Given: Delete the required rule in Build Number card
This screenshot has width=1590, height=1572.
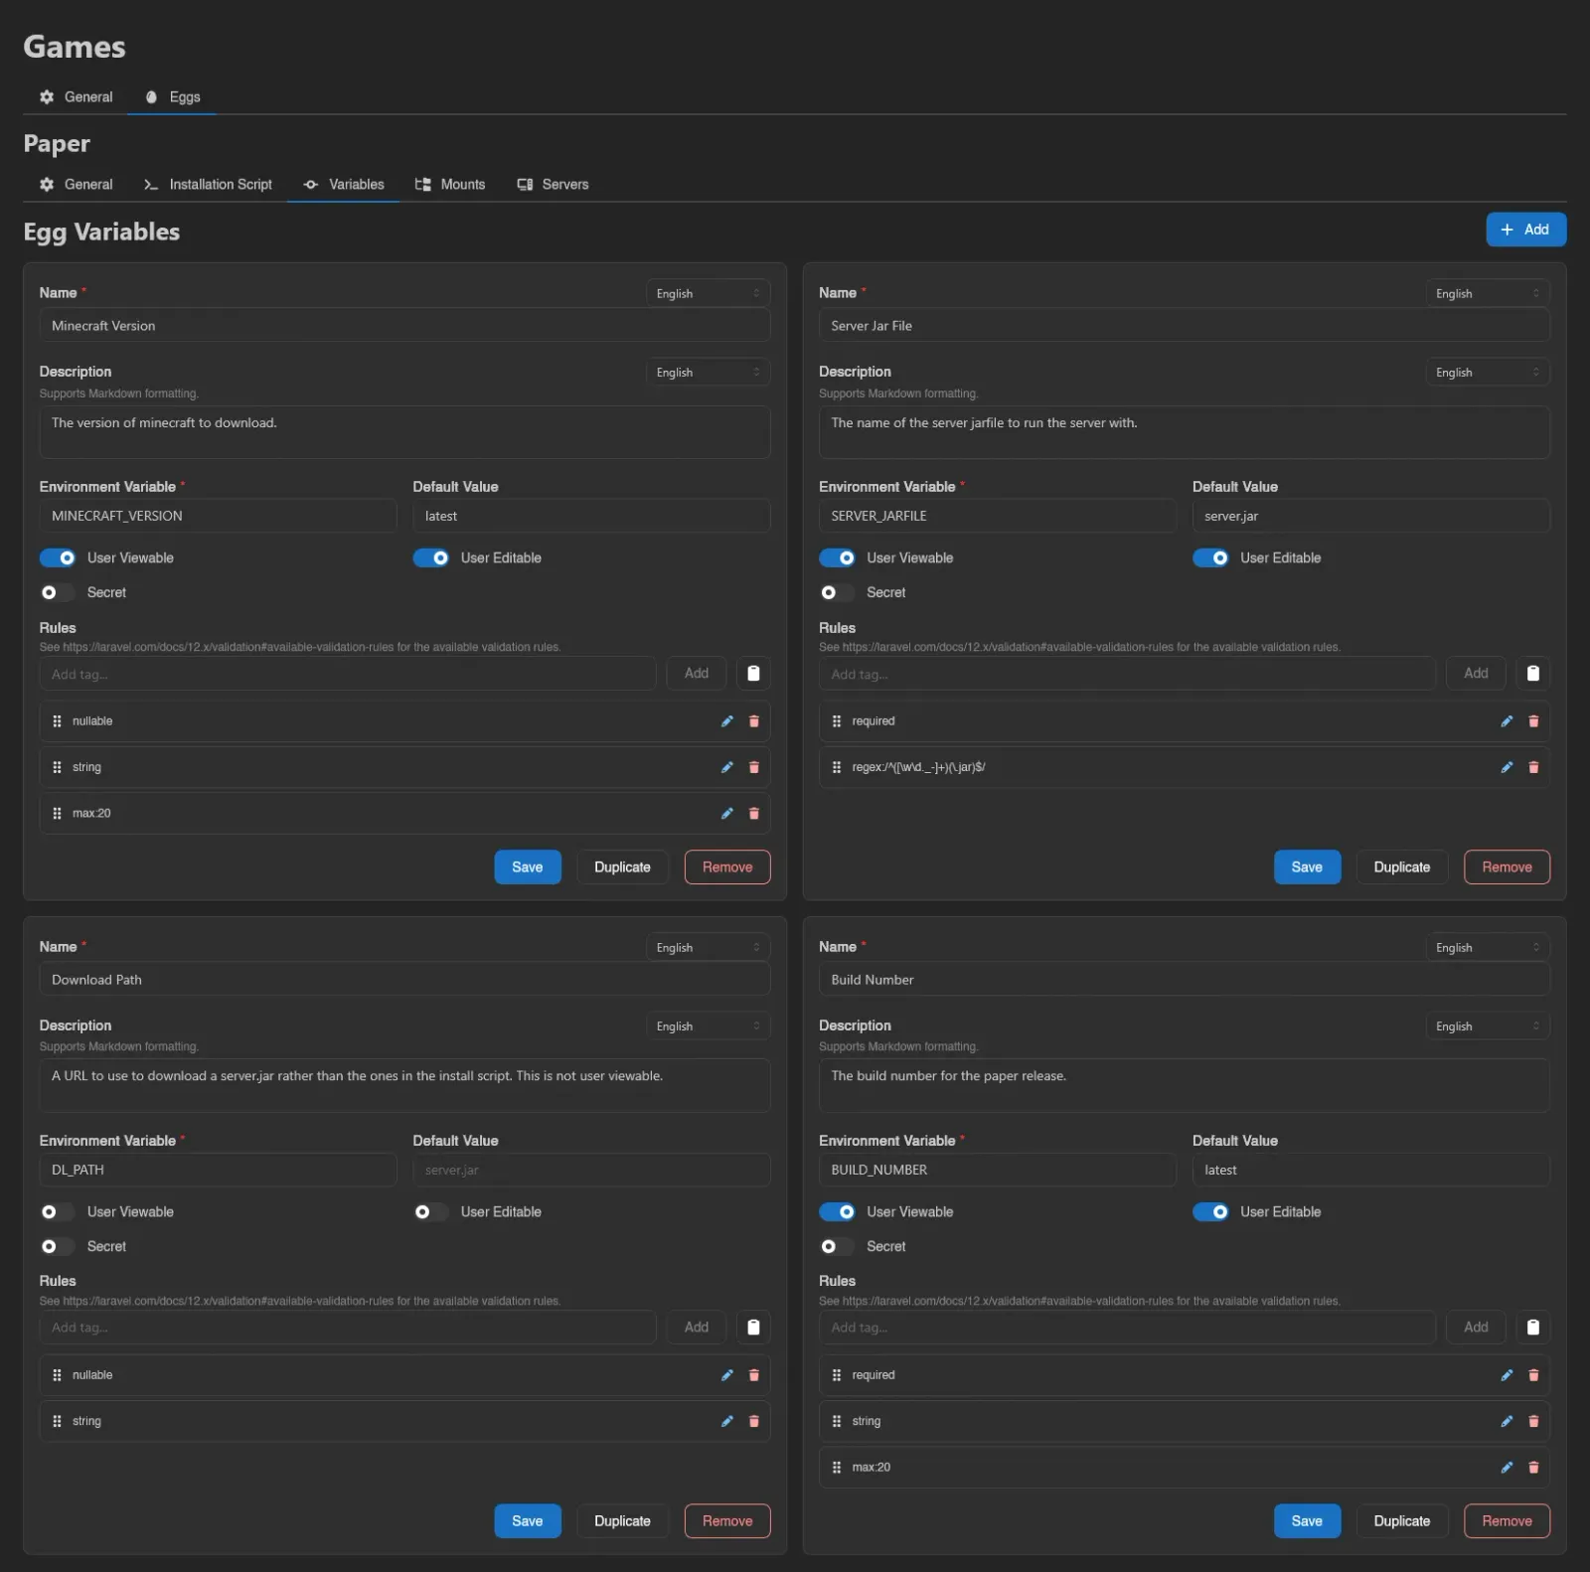Looking at the screenshot, I should click(1533, 1375).
